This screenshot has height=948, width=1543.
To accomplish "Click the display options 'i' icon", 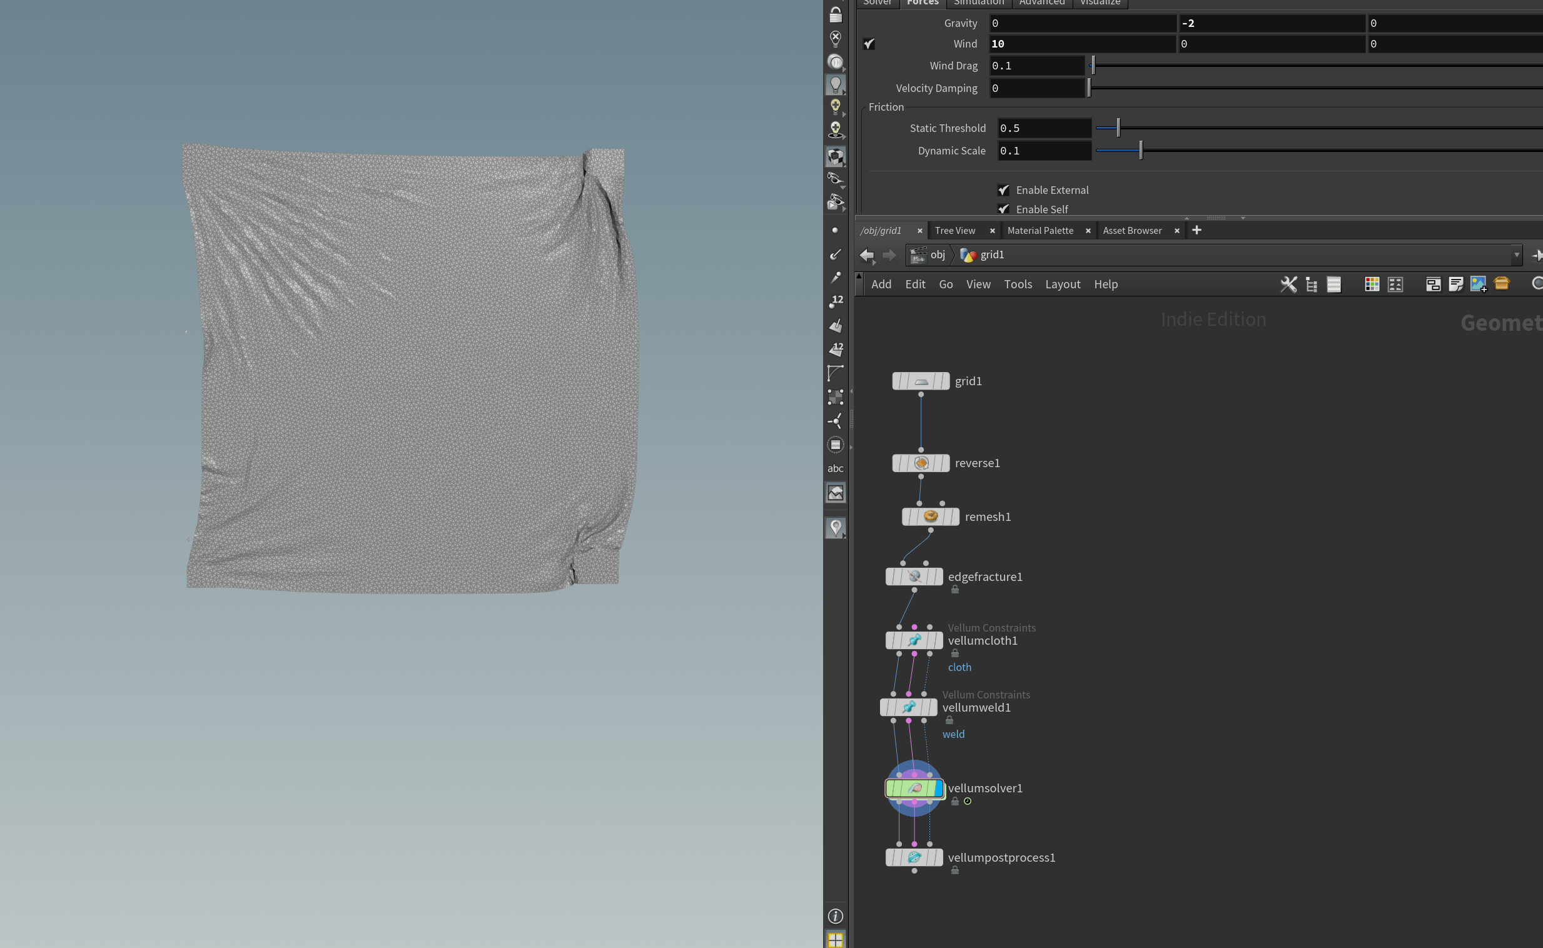I will point(835,916).
